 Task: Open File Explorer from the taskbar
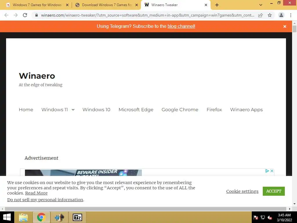point(23,217)
